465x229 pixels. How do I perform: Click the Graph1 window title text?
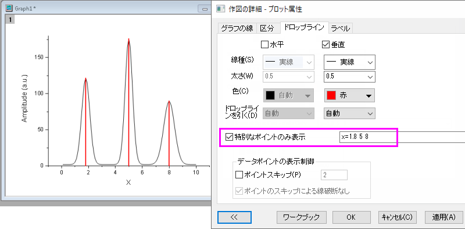[x=24, y=9]
